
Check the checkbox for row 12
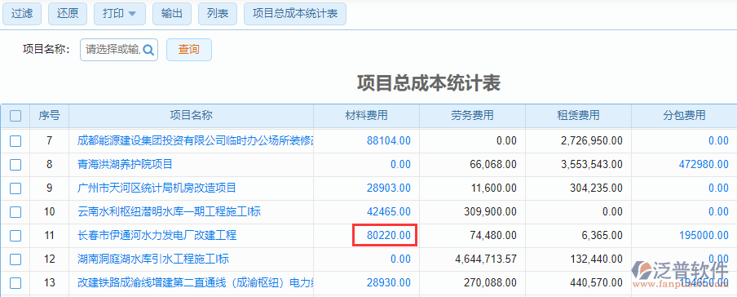[15, 259]
